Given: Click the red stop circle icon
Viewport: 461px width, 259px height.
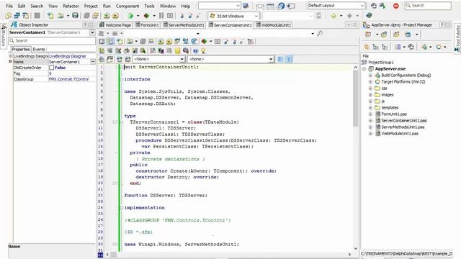Looking at the screenshot, I should pyautogui.click(x=396, y=6).
